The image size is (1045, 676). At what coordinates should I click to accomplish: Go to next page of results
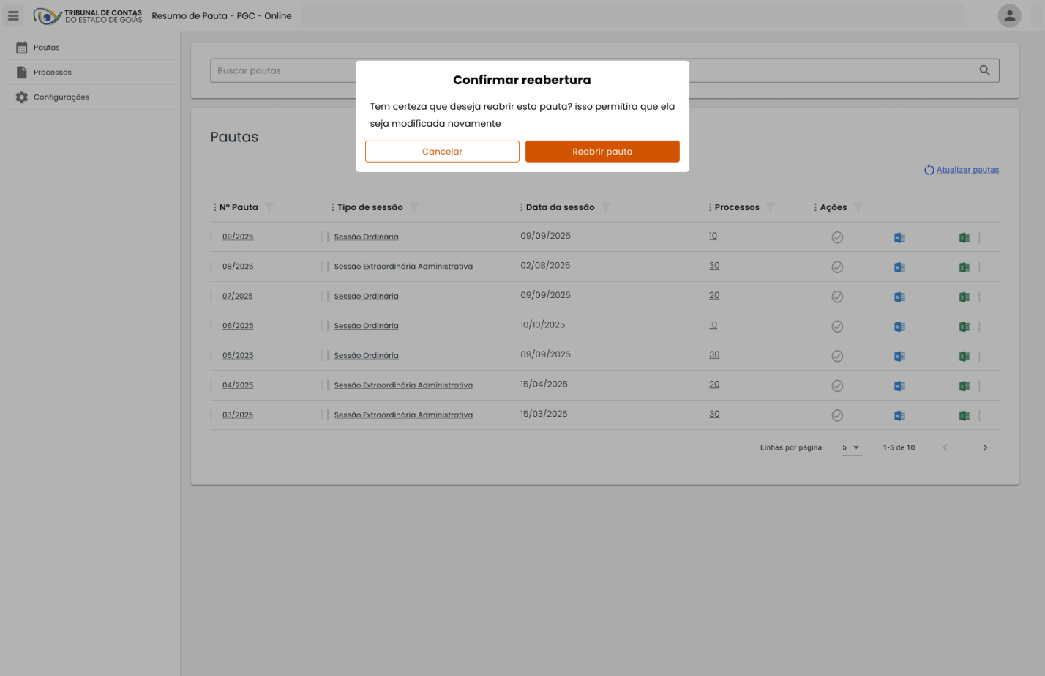pyautogui.click(x=984, y=447)
